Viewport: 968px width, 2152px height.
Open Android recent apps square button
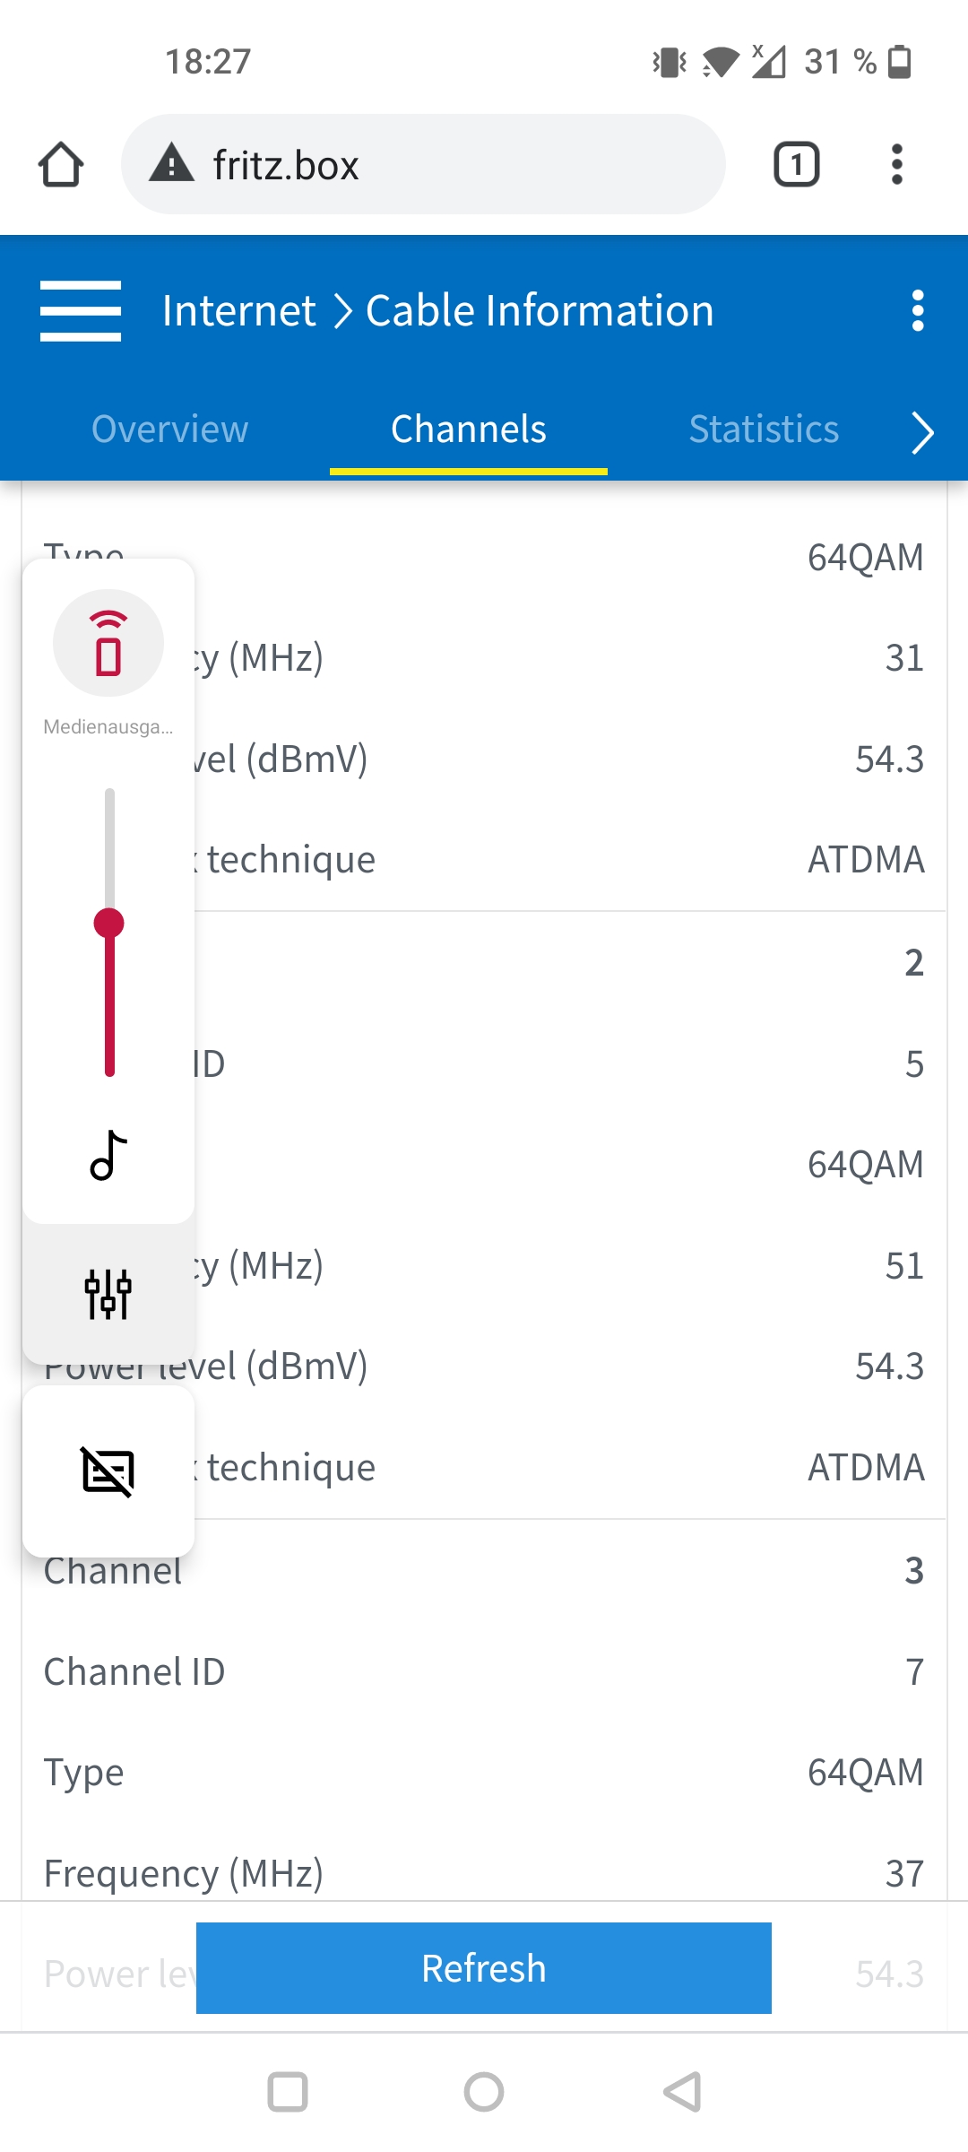point(288,2092)
